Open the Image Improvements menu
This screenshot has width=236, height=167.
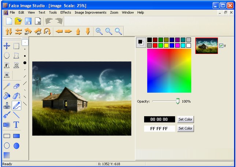pyautogui.click(x=90, y=12)
